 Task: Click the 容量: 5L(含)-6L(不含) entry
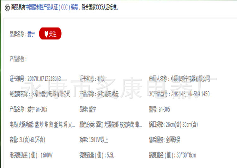(27, 140)
